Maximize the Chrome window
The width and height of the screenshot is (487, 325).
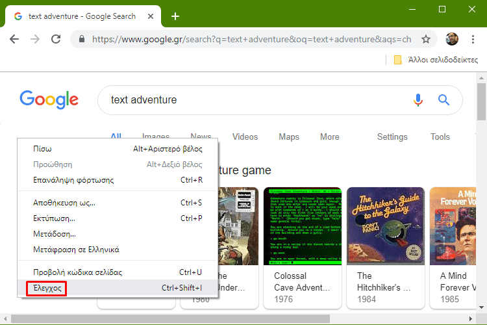(442, 9)
